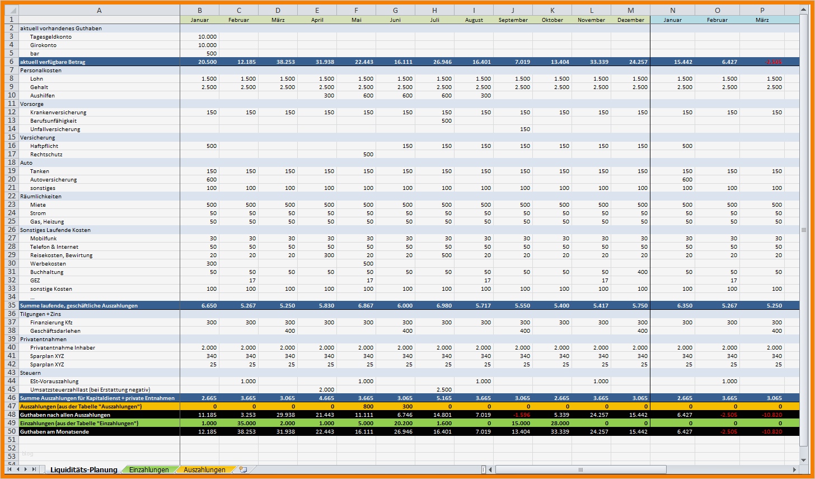Image resolution: width=815 pixels, height=479 pixels.
Task: Select the '400' Buchhaltung value in Dezember
Action: pyautogui.click(x=631, y=272)
